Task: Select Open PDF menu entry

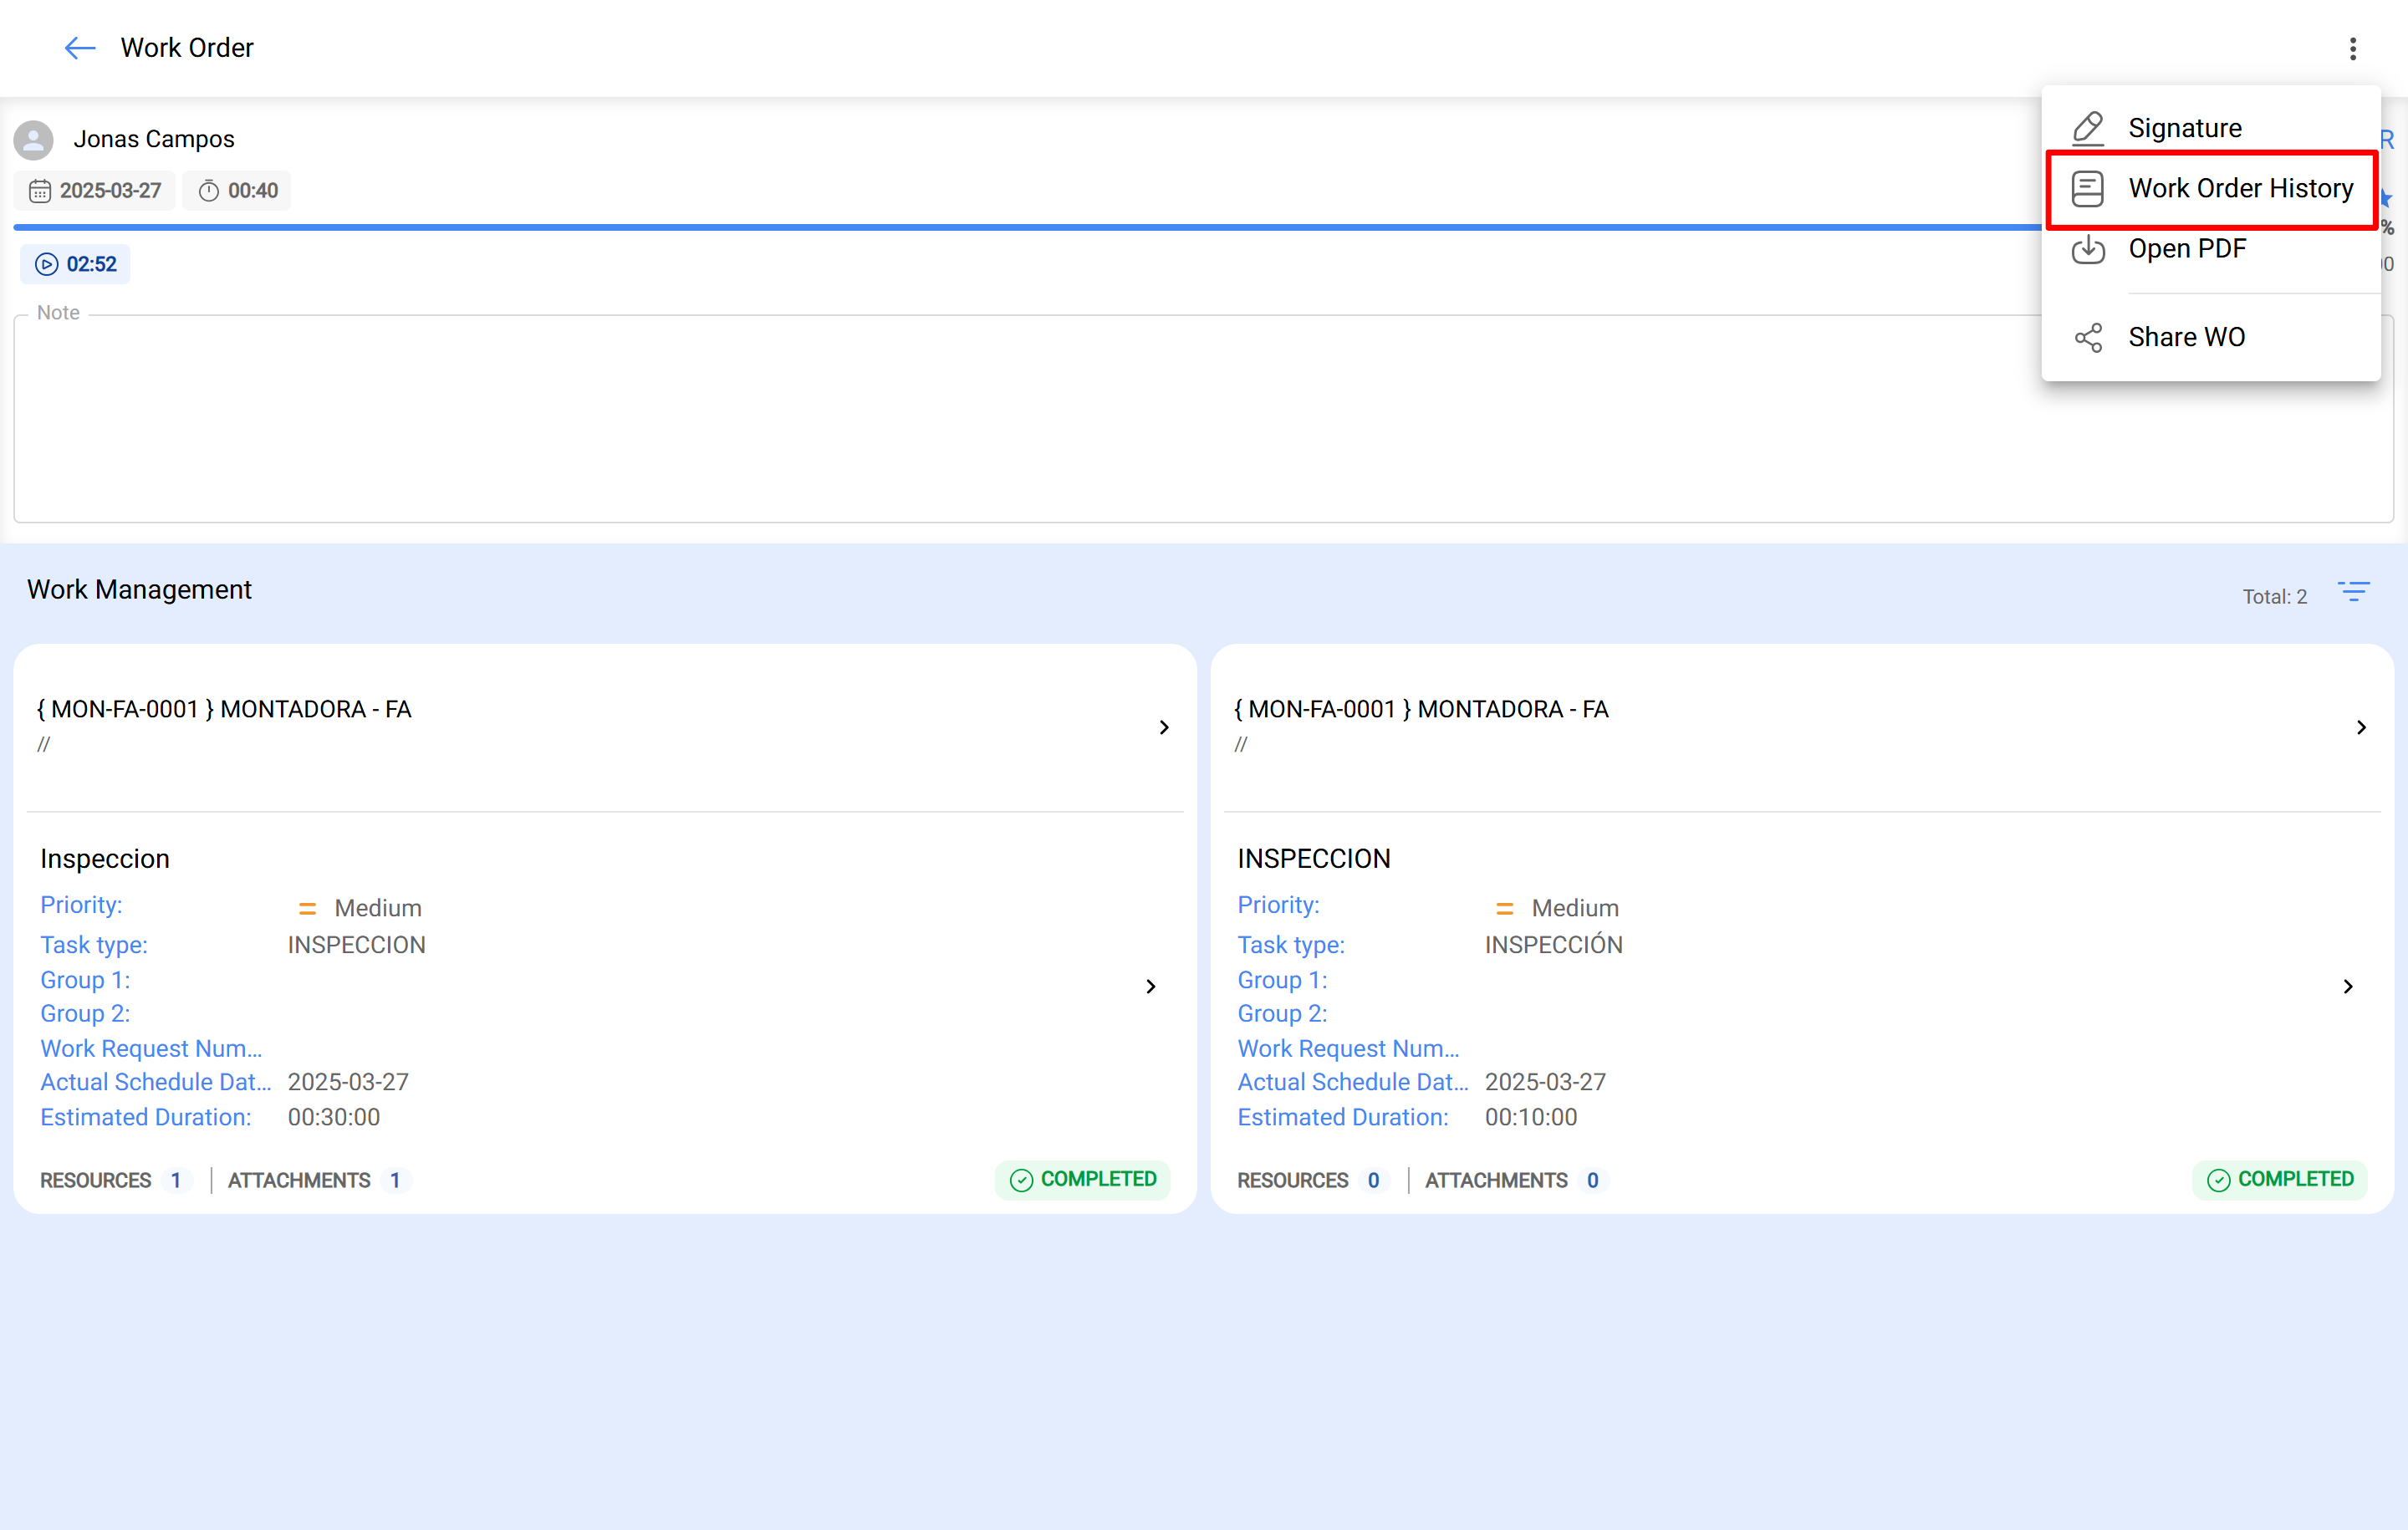Action: [2210, 249]
